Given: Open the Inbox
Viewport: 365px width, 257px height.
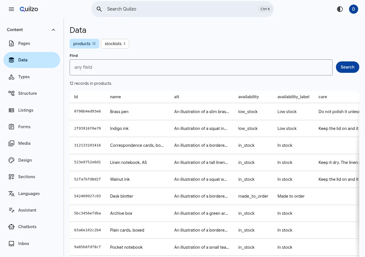Looking at the screenshot, I should click(32, 244).
